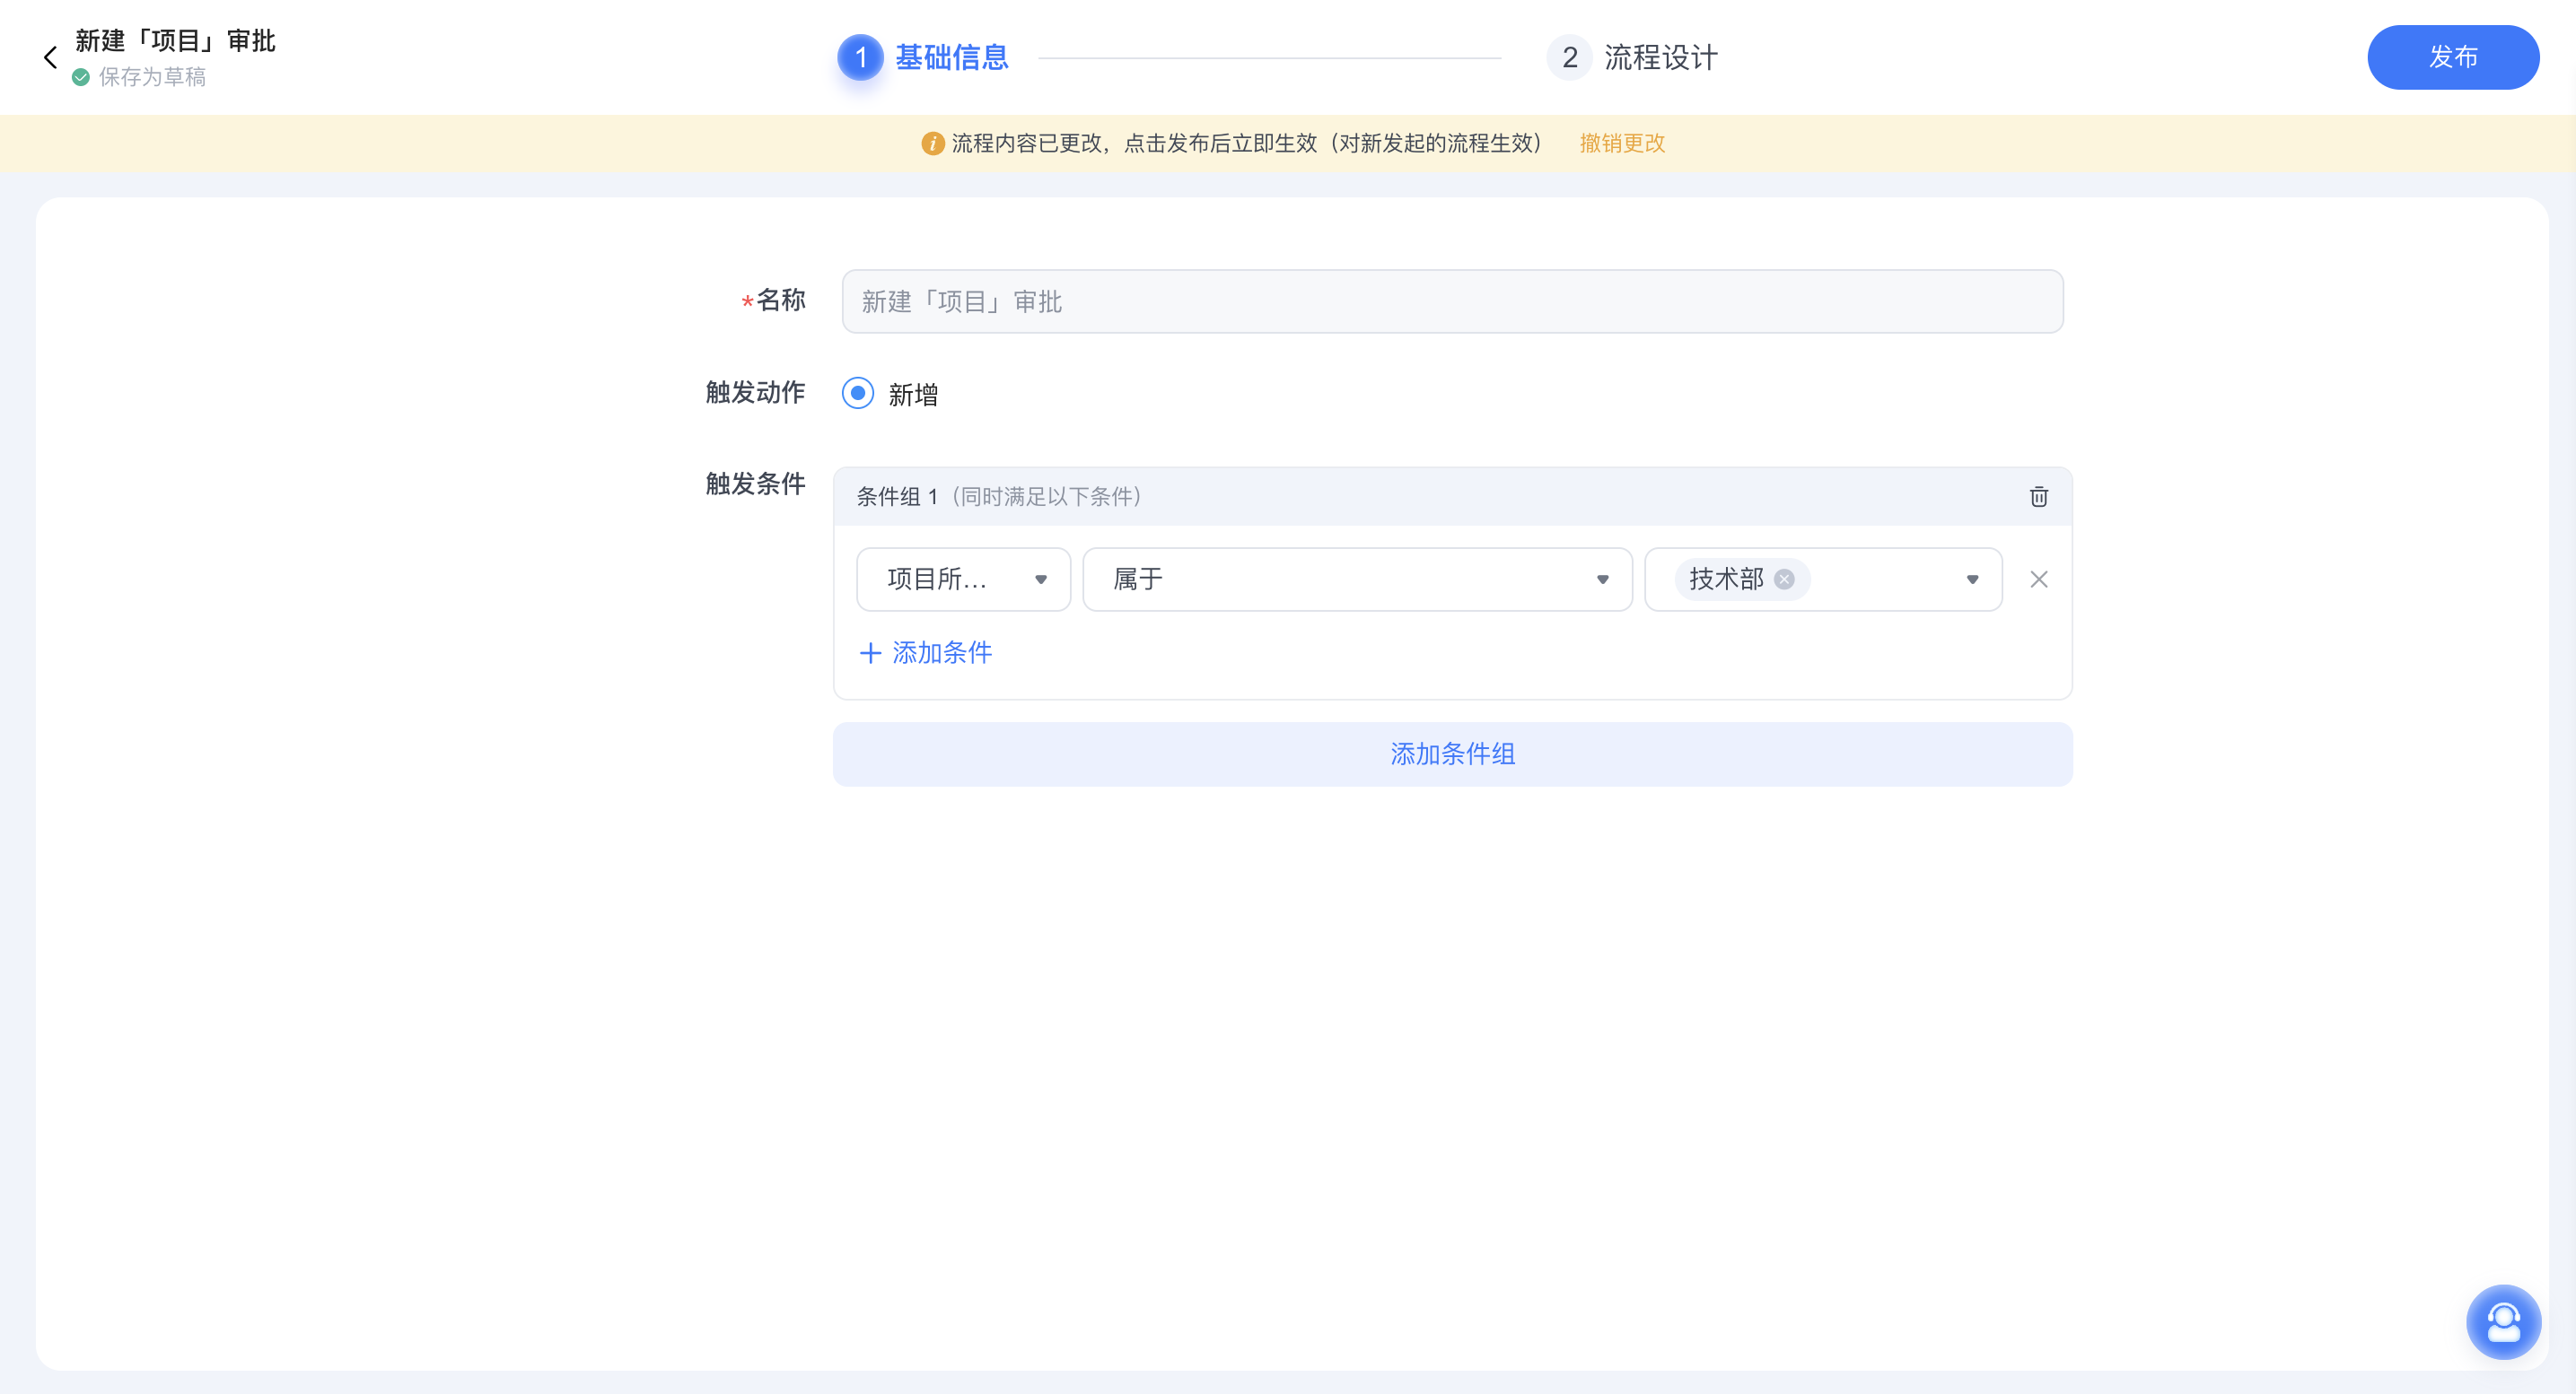Click the green saved-draft check icon
The width and height of the screenshot is (2576, 1394).
pos(81,76)
